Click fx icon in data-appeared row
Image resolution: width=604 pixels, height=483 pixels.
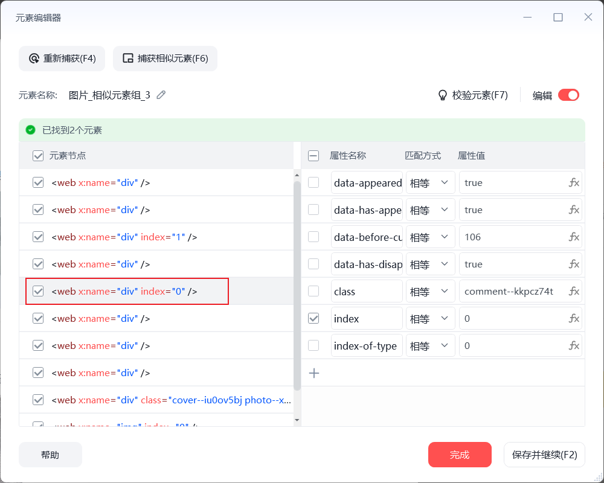[x=574, y=183]
